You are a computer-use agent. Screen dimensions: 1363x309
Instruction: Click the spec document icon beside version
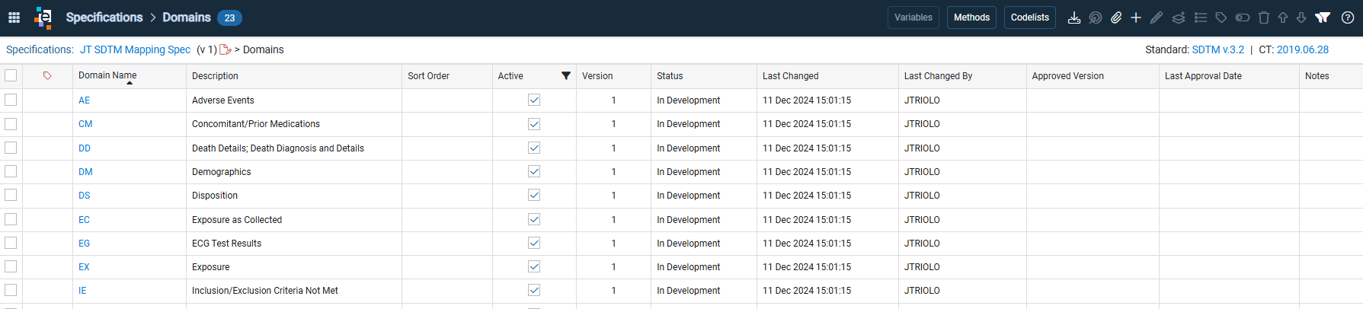click(226, 49)
